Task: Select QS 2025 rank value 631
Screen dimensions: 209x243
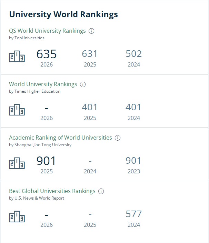Action: [x=90, y=54]
